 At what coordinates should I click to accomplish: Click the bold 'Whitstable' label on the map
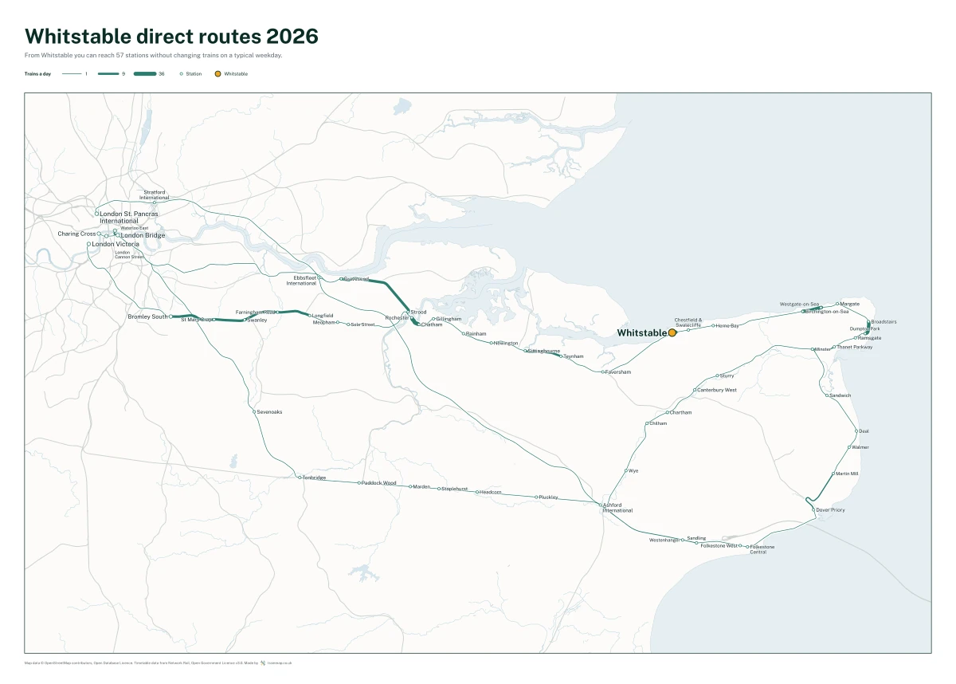(x=641, y=332)
